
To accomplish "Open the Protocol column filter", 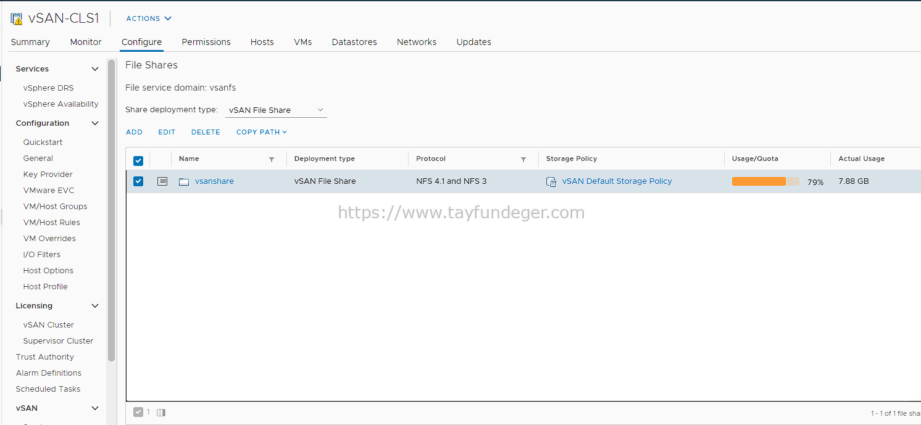I will (x=523, y=159).
